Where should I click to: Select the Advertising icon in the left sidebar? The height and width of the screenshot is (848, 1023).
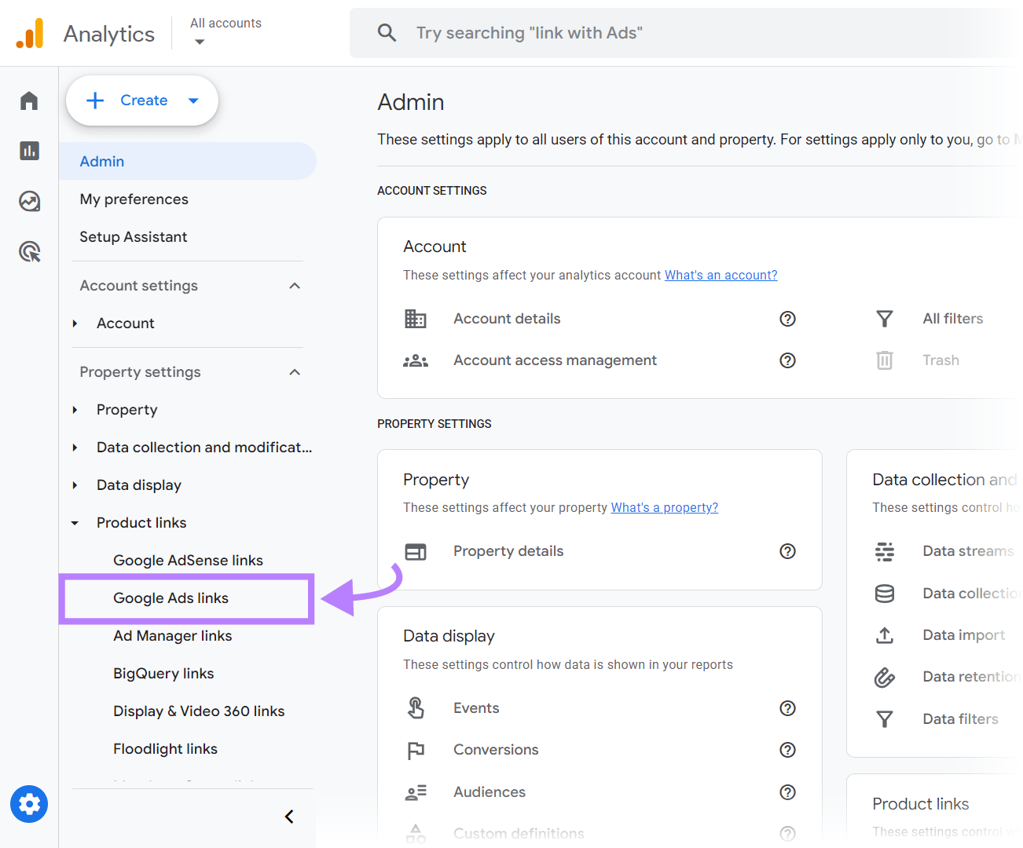coord(29,251)
